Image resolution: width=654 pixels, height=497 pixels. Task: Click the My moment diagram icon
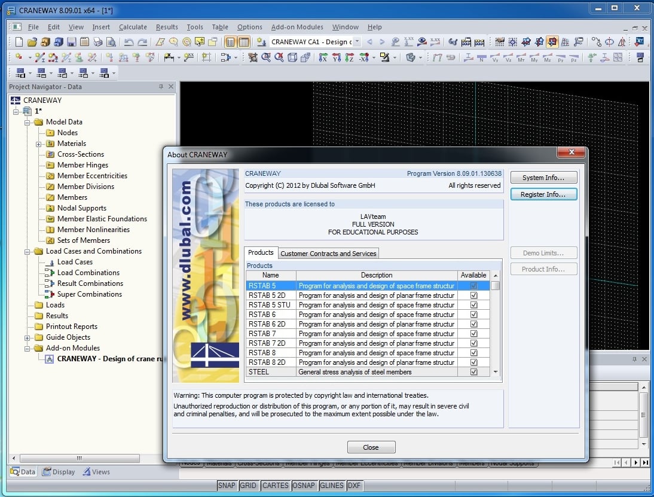(x=534, y=58)
